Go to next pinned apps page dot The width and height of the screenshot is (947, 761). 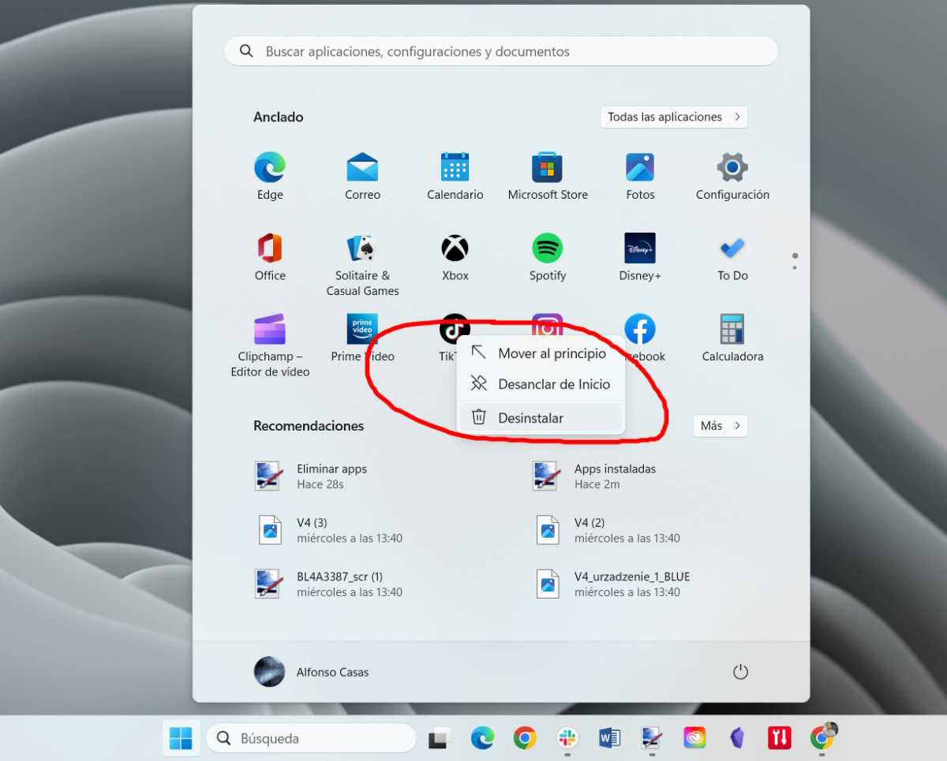coord(795,267)
